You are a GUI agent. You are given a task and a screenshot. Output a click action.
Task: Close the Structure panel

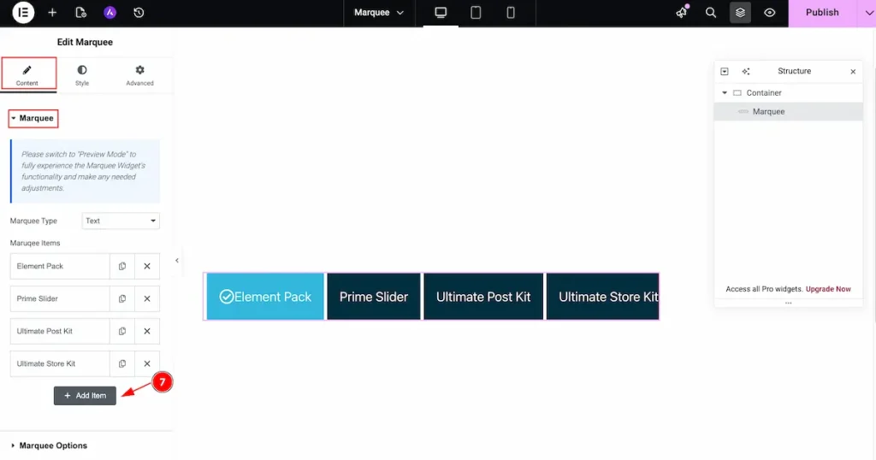(853, 72)
